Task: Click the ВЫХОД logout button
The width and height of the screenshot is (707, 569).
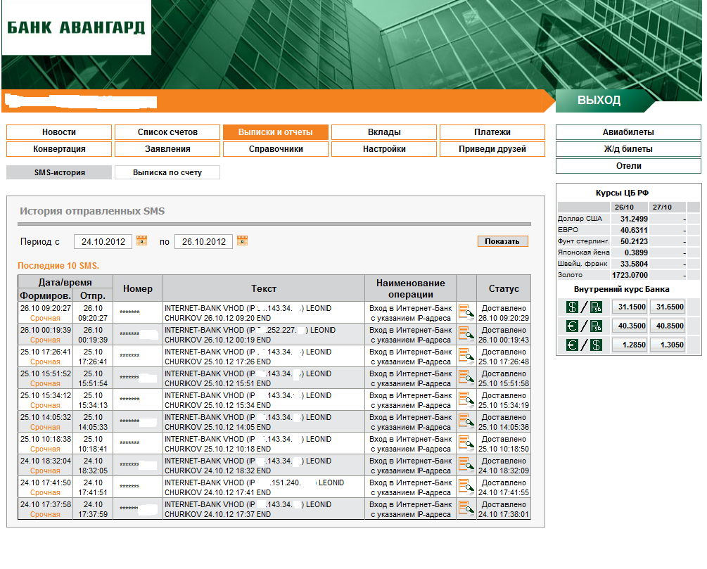Action: point(599,100)
